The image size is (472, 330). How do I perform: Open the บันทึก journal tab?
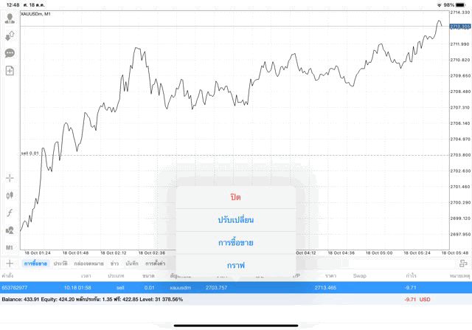pos(132,264)
